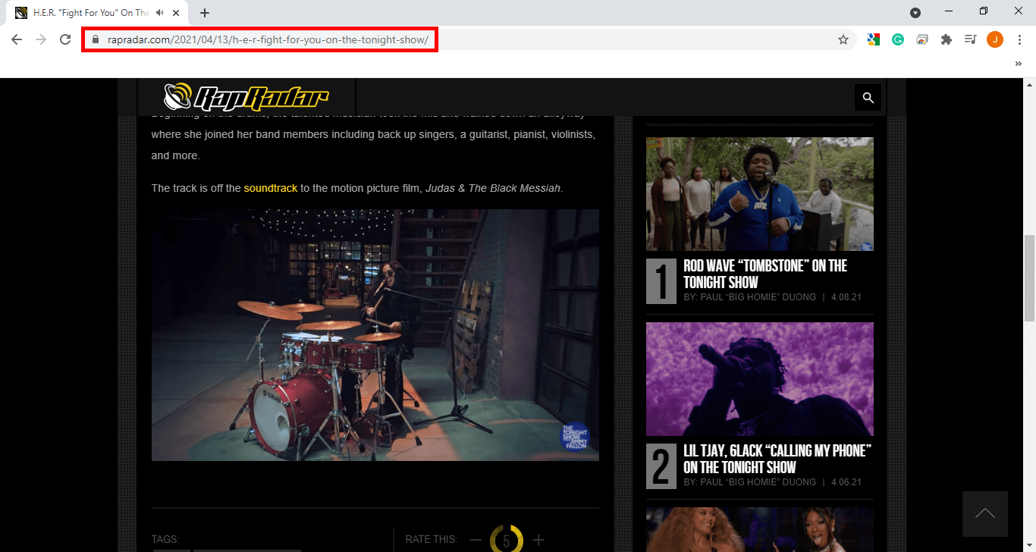This screenshot has height=552, width=1036.
Task: Open the media controls music icon
Action: click(x=970, y=39)
